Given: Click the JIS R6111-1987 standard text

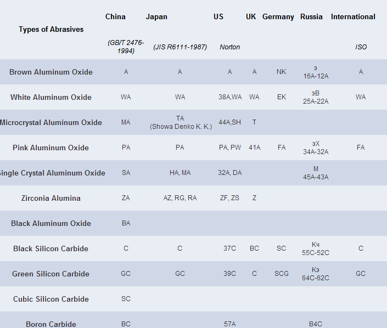Looking at the screenshot, I should point(180,47).
